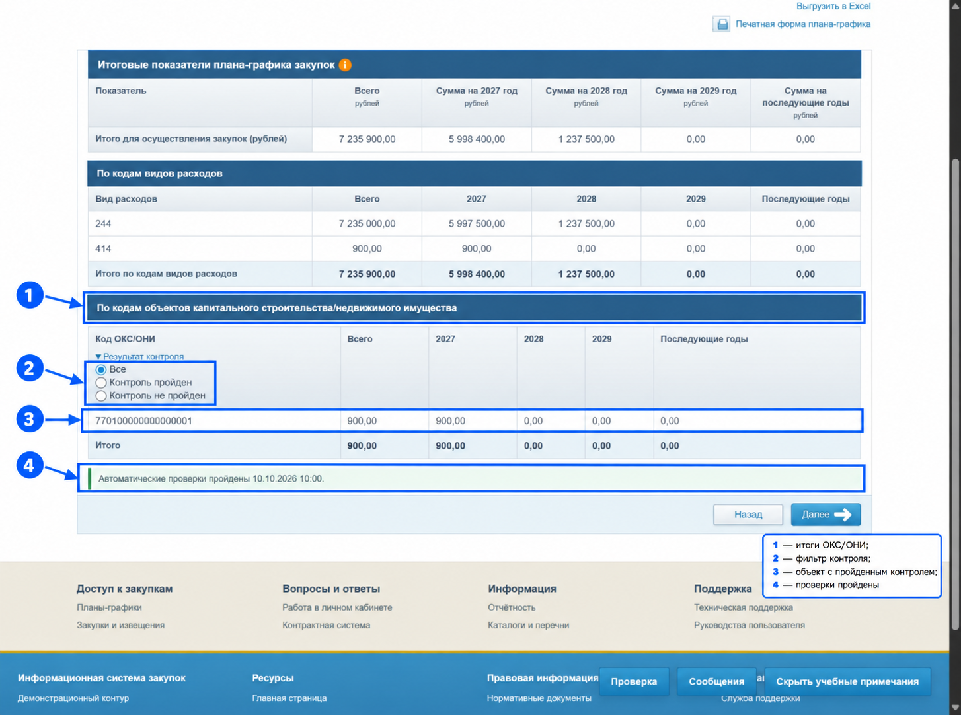Click the orange info icon beside Итоговые показатели
The width and height of the screenshot is (961, 715).
point(345,65)
